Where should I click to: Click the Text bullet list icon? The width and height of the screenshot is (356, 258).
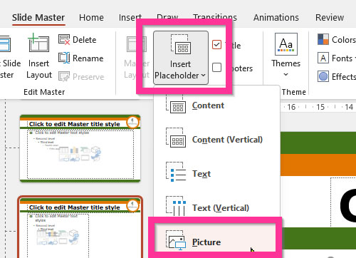[x=176, y=172]
